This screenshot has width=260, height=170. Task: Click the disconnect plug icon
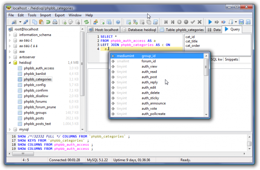[26, 22]
